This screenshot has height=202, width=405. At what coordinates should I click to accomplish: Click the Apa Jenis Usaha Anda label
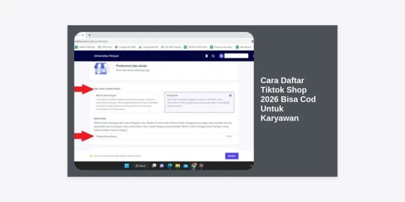point(107,89)
